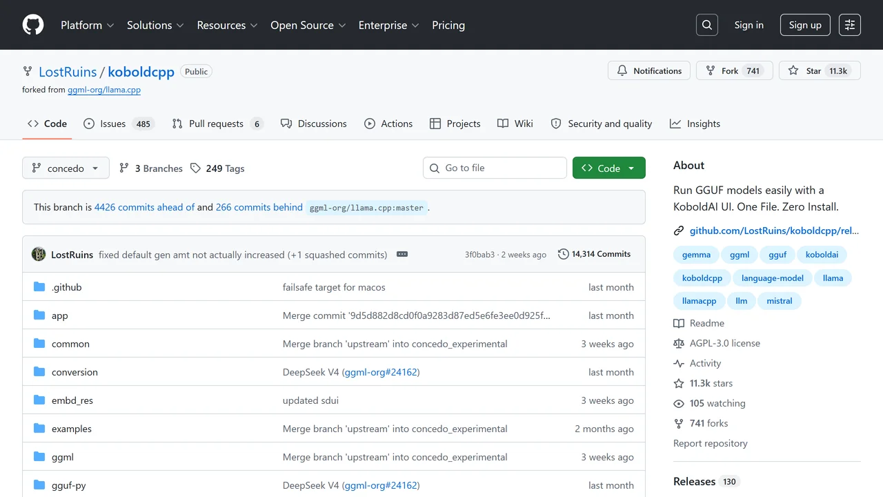Click the pulse icon beside Activity
The height and width of the screenshot is (497, 883).
[679, 363]
